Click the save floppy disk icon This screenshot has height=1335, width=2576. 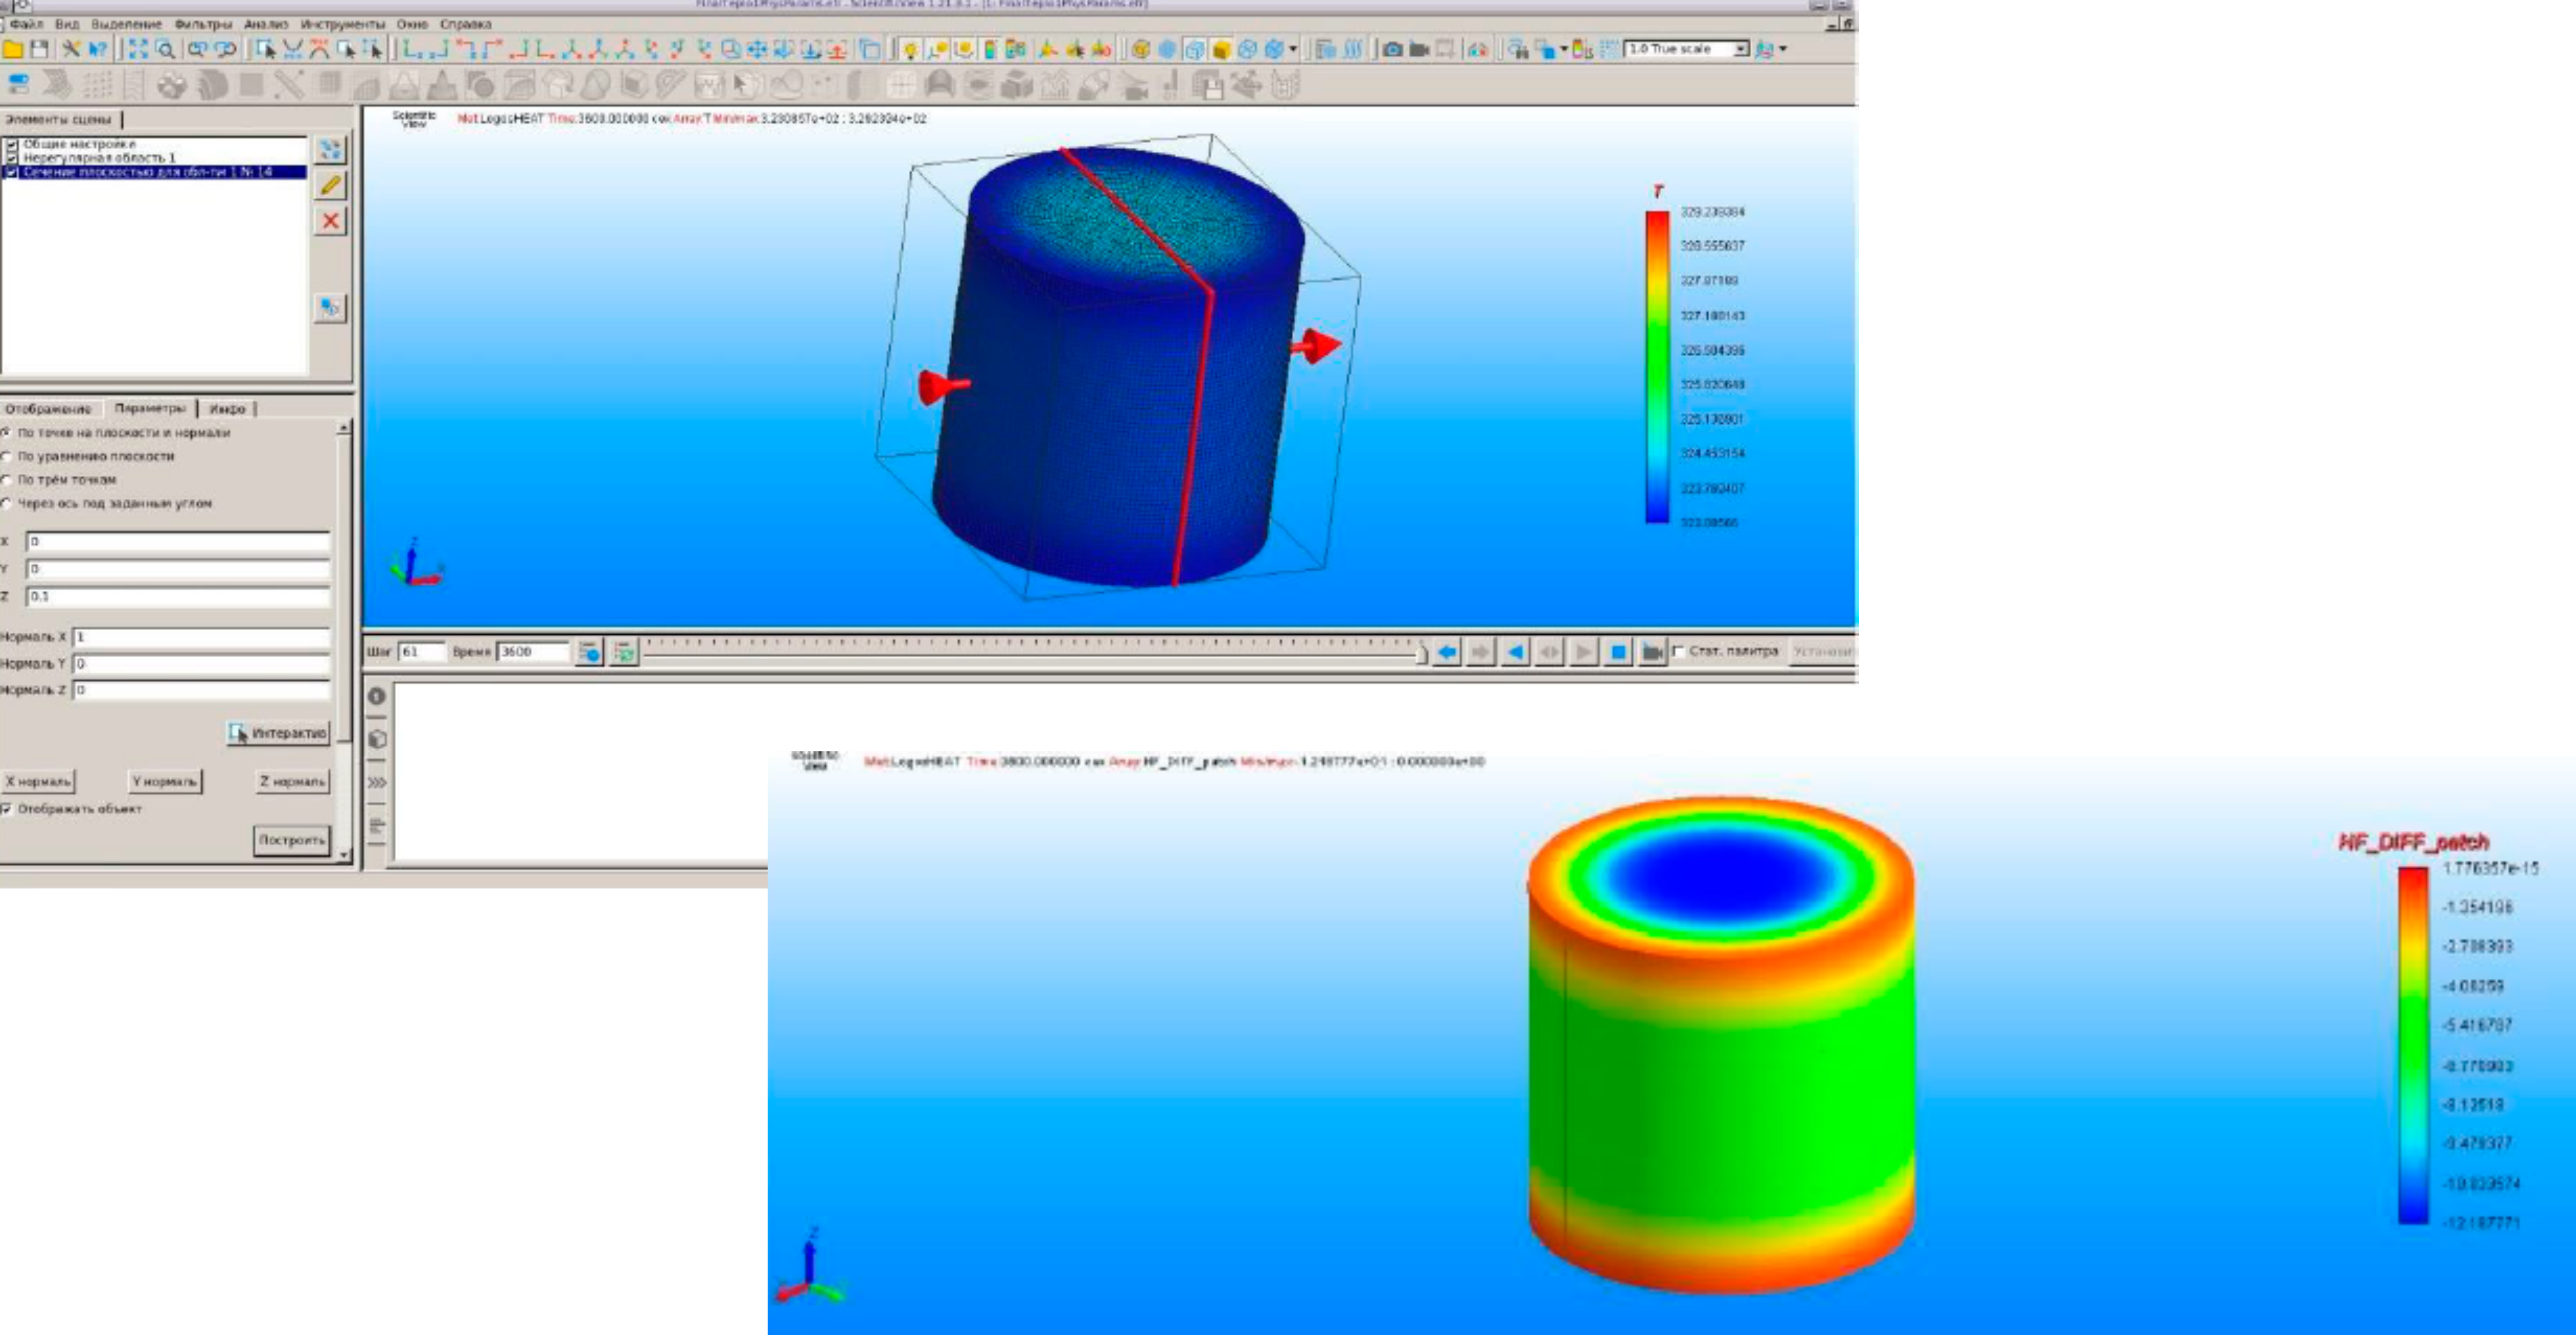[39, 49]
